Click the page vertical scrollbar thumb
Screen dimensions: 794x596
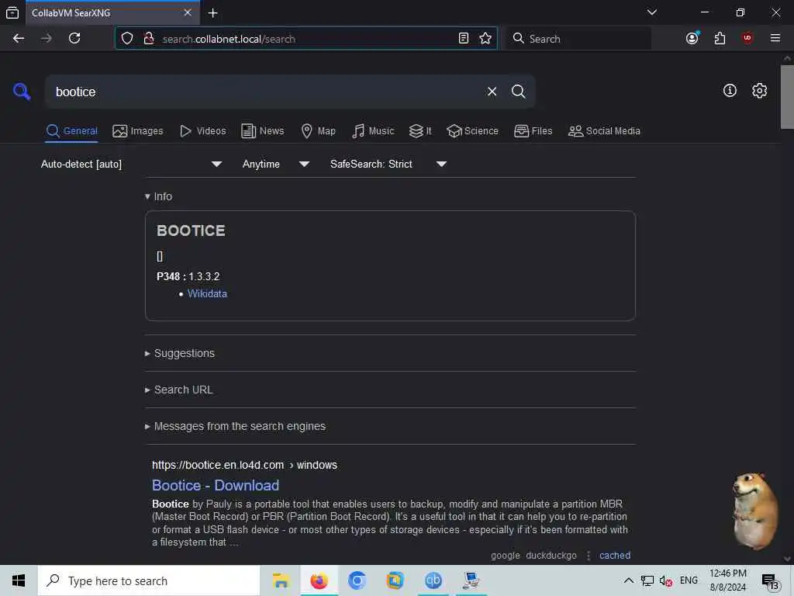tap(787, 96)
